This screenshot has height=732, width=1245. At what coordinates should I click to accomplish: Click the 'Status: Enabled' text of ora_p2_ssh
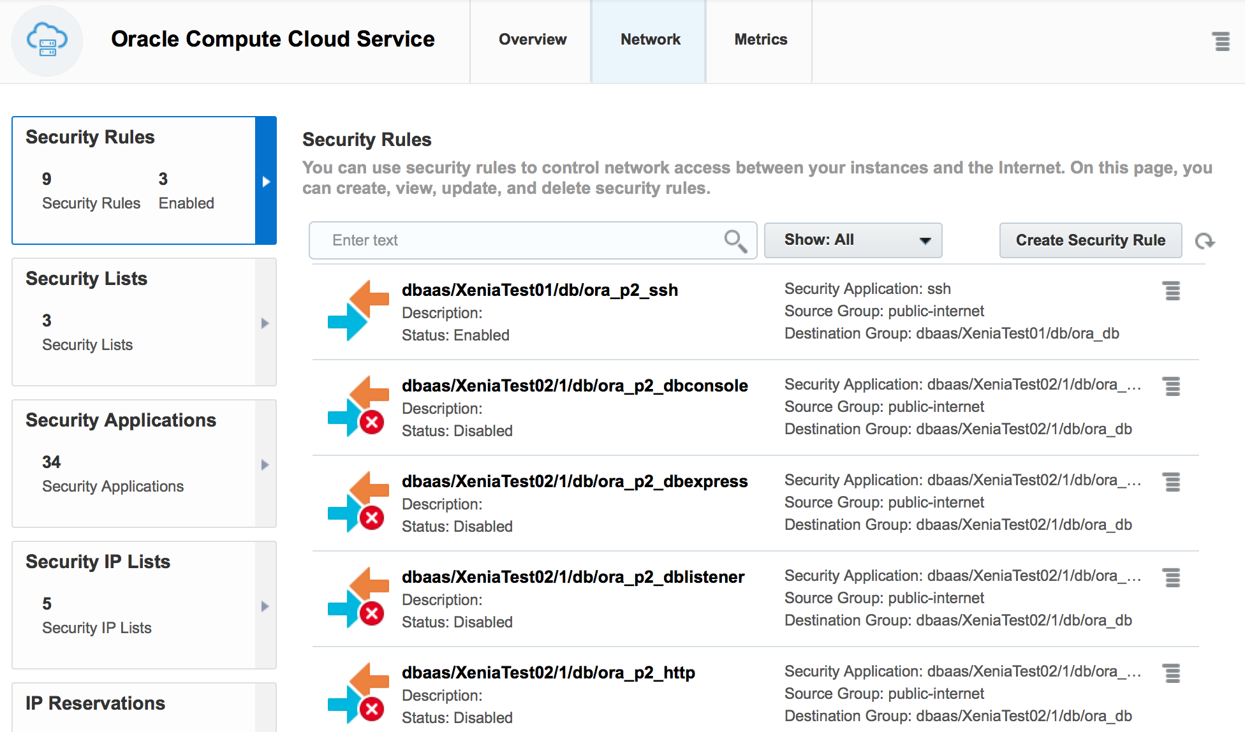tap(455, 335)
